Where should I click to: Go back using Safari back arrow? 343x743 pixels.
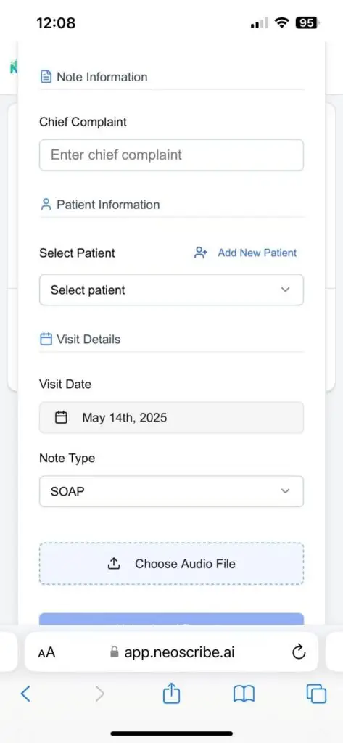point(25,694)
